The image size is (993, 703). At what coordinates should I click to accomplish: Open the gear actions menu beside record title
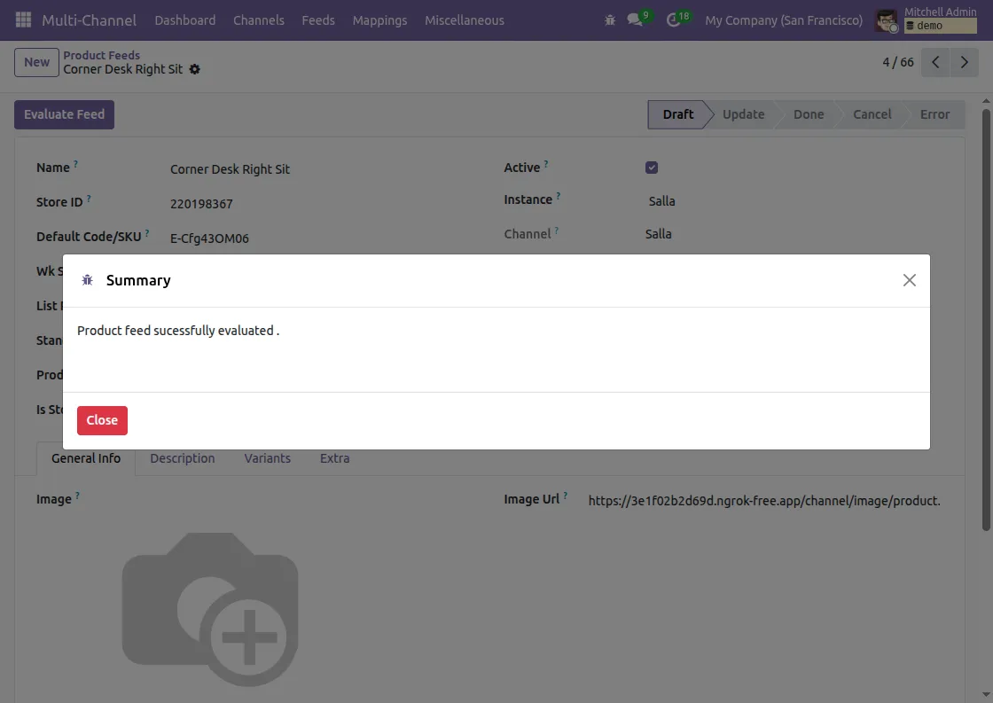(x=195, y=69)
